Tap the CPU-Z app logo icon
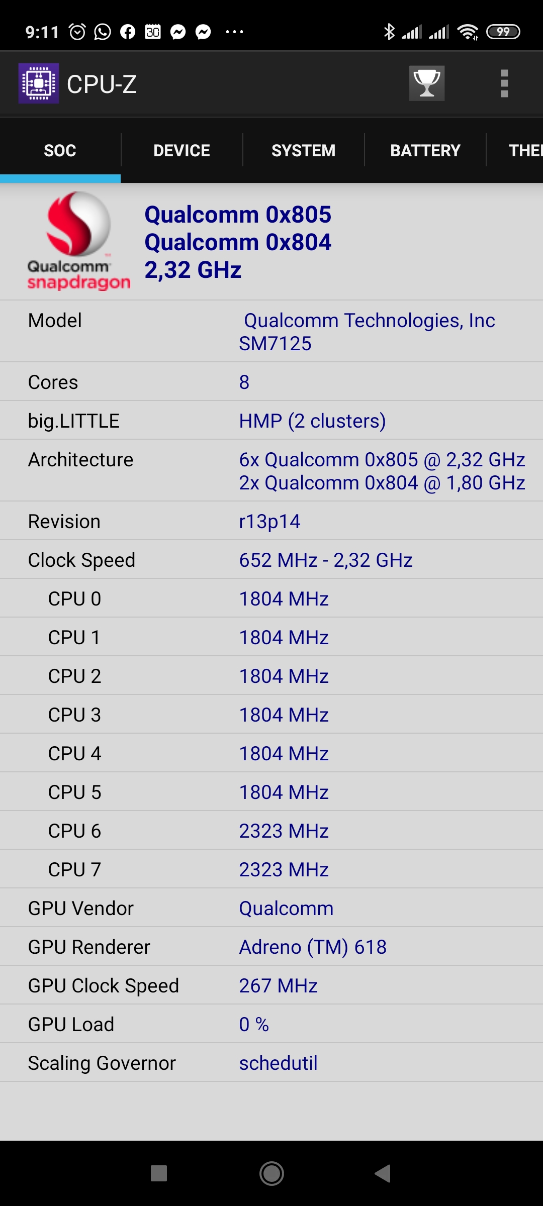The width and height of the screenshot is (543, 1206). point(39,83)
